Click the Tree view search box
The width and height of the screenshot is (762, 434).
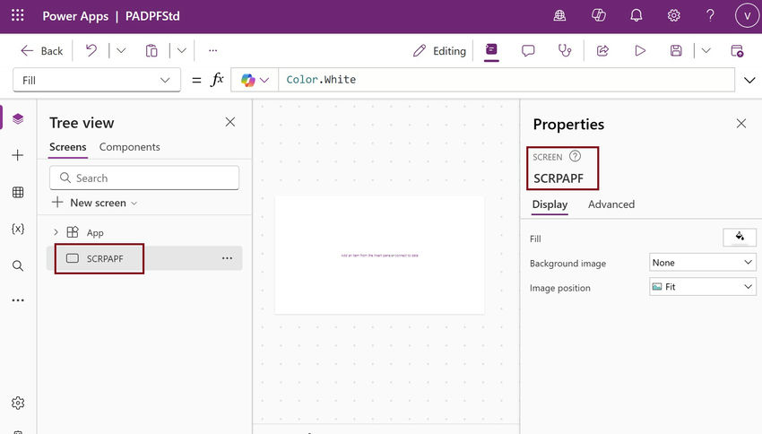[144, 178]
